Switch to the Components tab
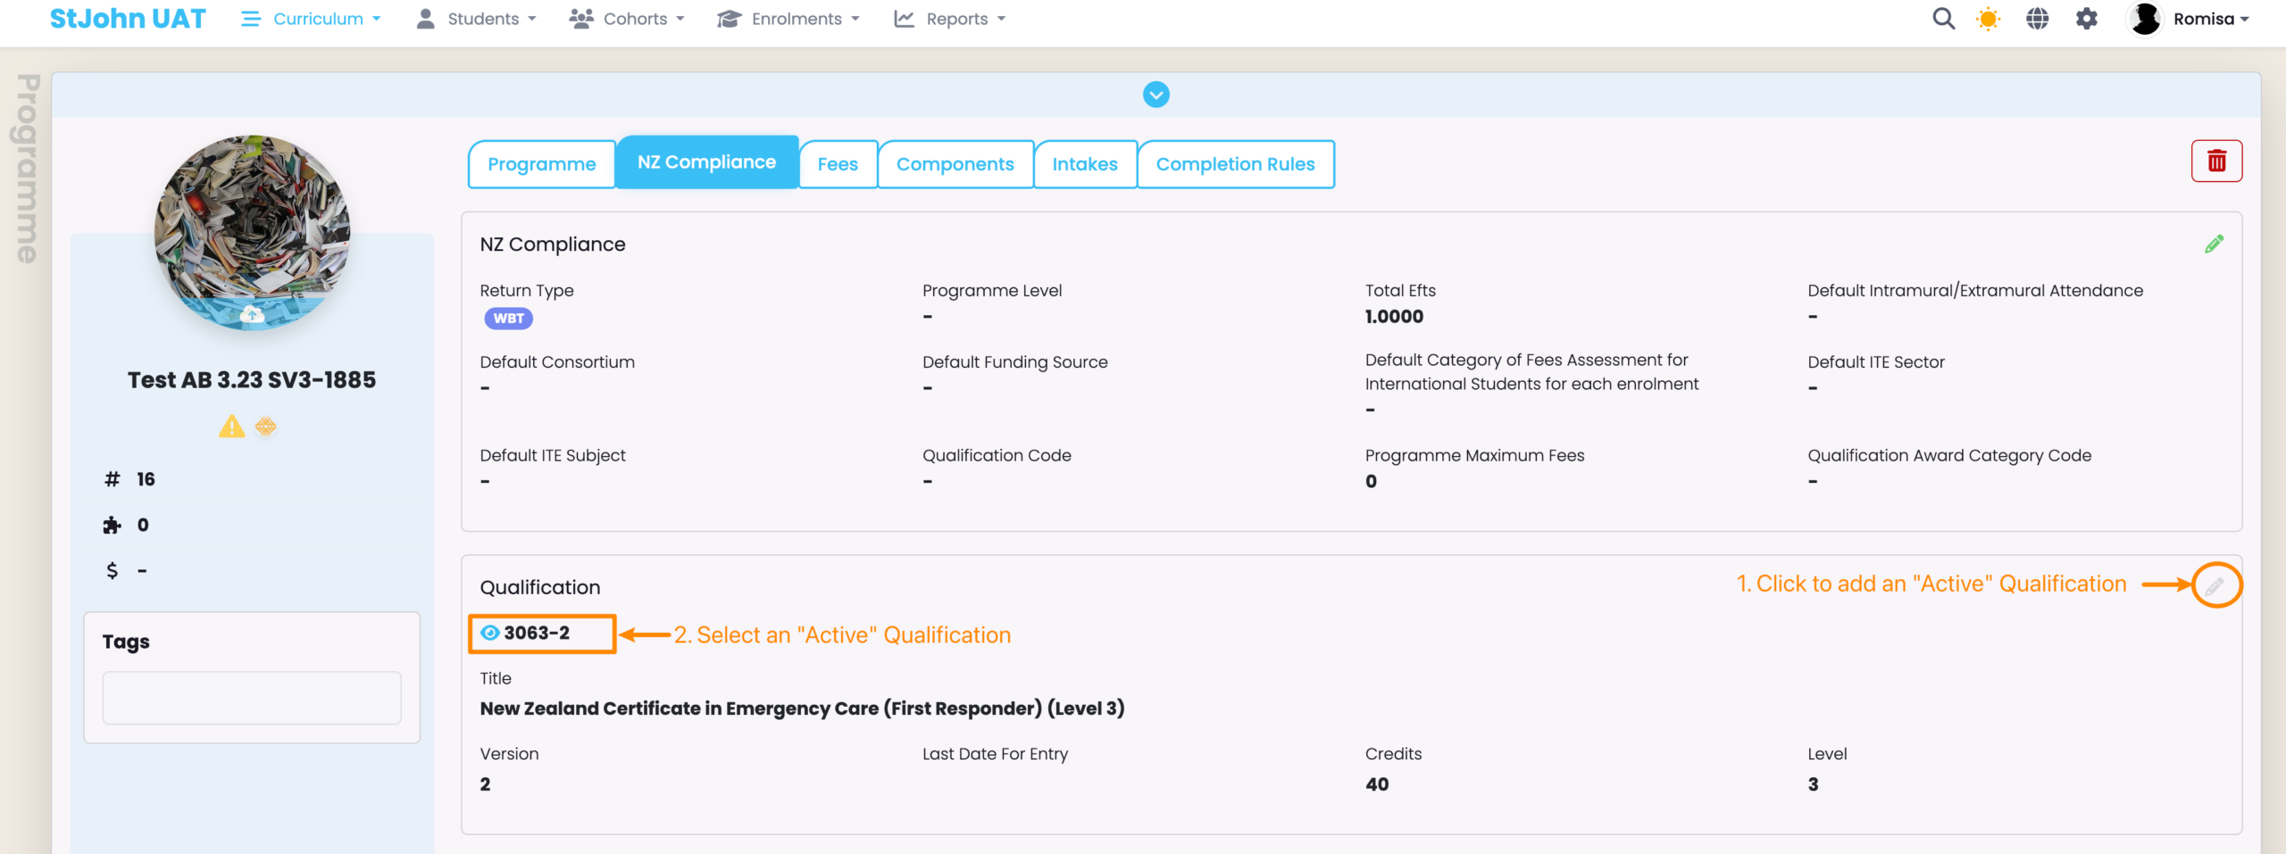Image resolution: width=2286 pixels, height=854 pixels. tap(955, 164)
